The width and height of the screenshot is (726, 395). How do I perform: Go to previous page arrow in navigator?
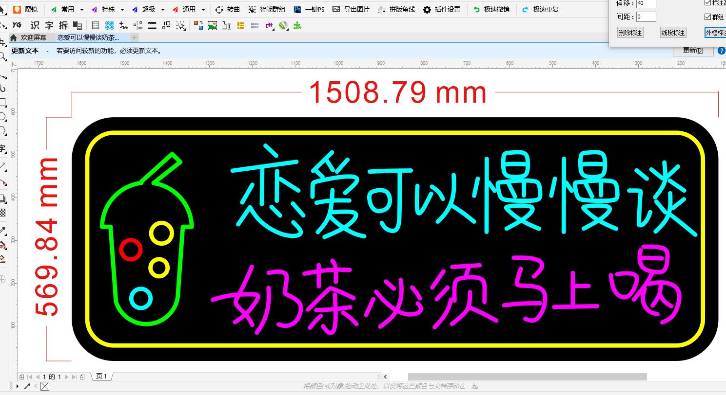click(x=38, y=377)
